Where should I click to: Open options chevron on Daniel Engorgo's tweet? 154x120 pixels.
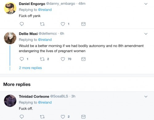[x=146, y=4]
